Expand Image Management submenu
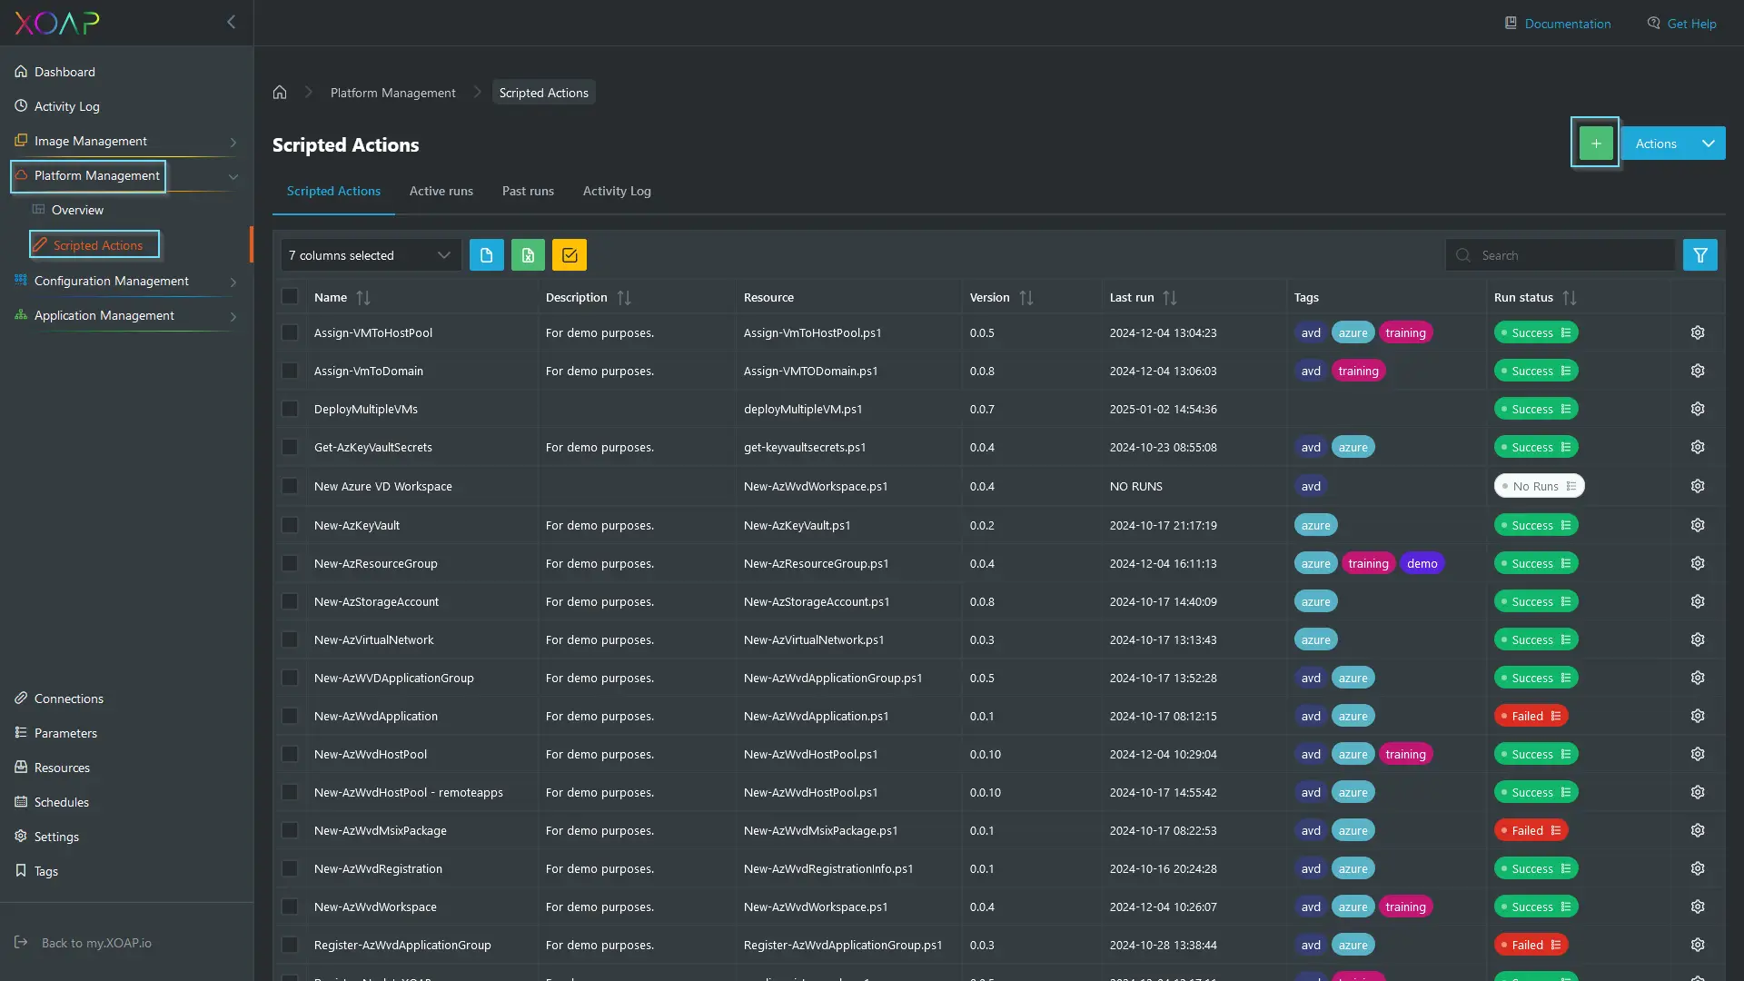The width and height of the screenshot is (1744, 981). [233, 142]
